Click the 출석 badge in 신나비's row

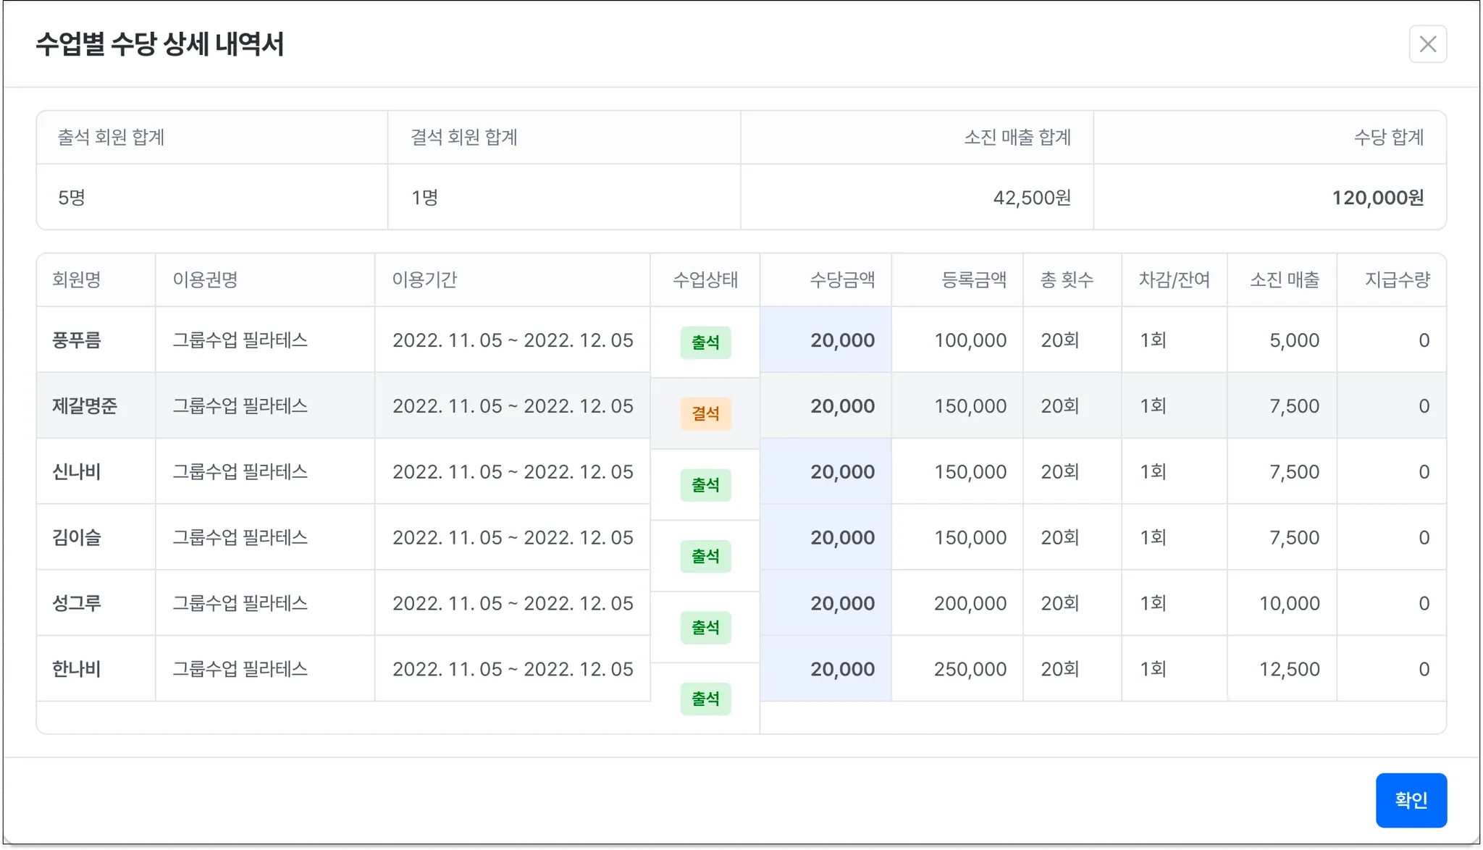tap(705, 485)
